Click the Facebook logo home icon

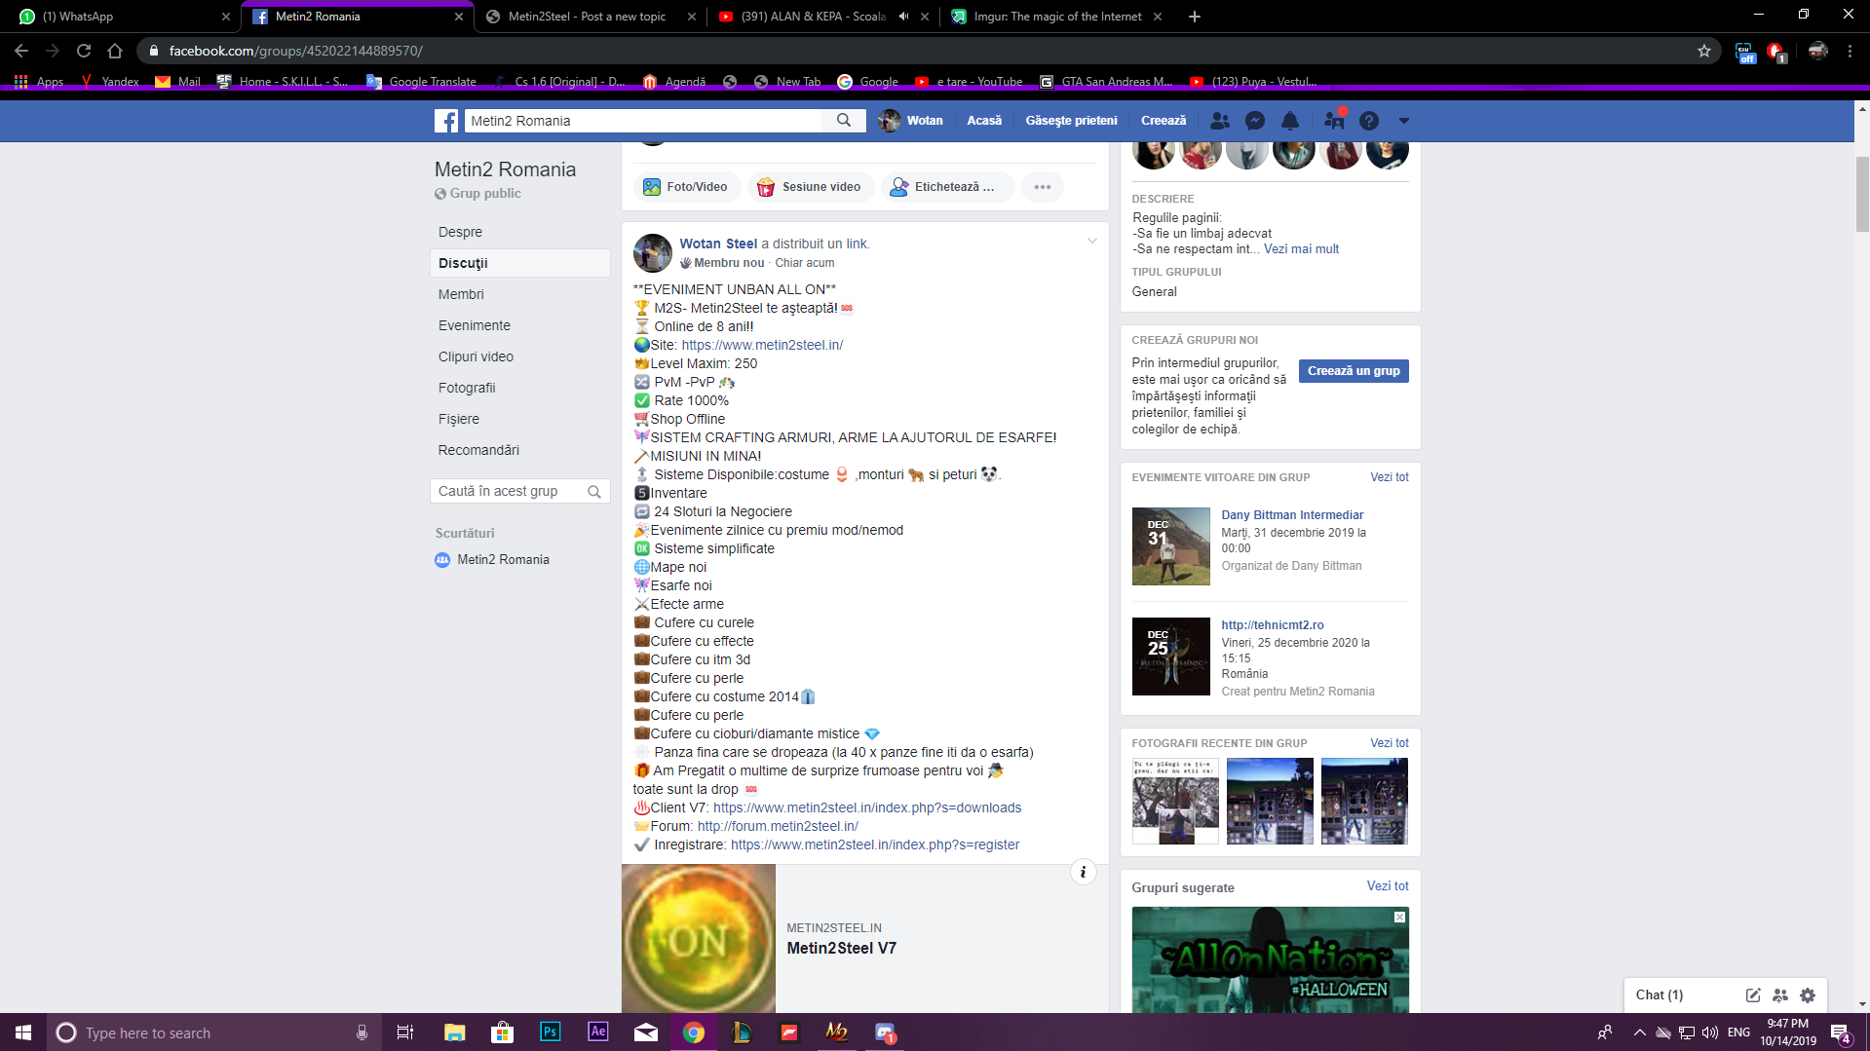tap(446, 121)
